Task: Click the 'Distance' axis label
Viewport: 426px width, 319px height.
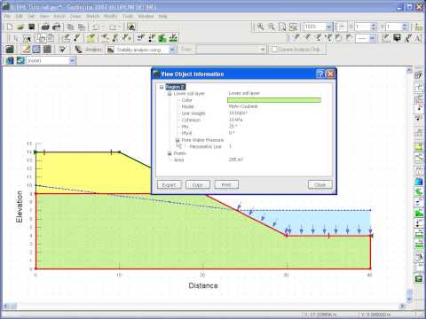Action: pos(203,285)
